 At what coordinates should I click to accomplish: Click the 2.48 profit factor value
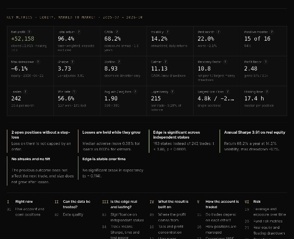[x=251, y=69]
